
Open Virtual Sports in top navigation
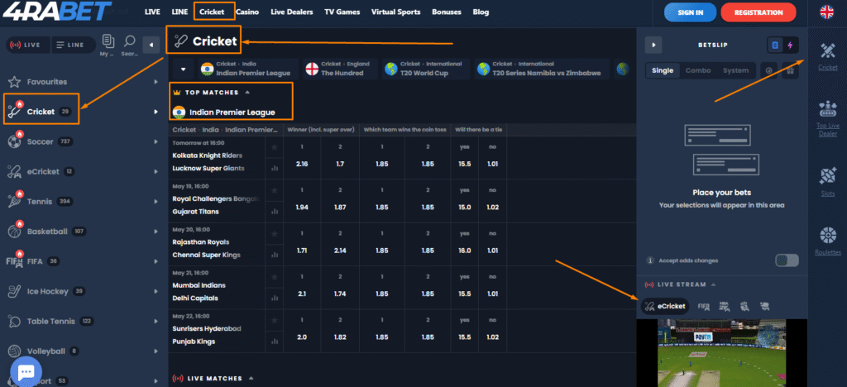coord(396,12)
